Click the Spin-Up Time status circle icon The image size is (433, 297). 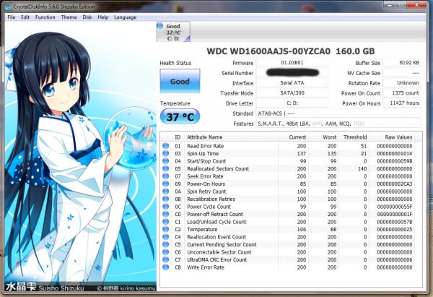coord(165,154)
